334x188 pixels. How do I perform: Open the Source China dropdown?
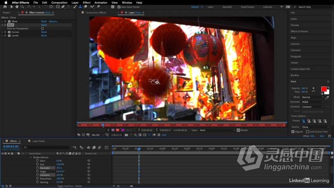click(315, 127)
